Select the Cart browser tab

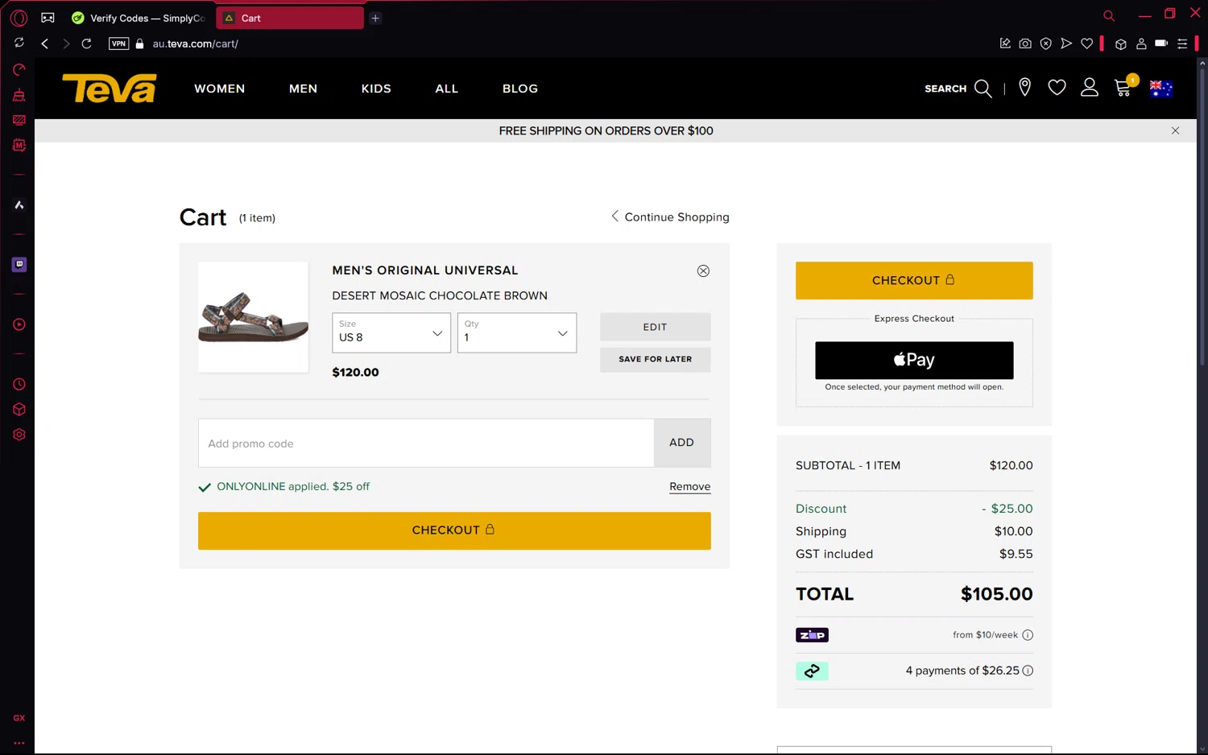click(290, 18)
